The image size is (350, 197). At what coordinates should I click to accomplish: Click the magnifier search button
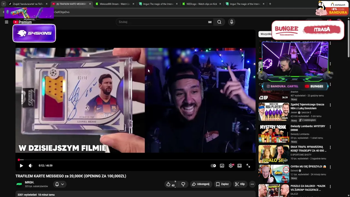pyautogui.click(x=219, y=22)
